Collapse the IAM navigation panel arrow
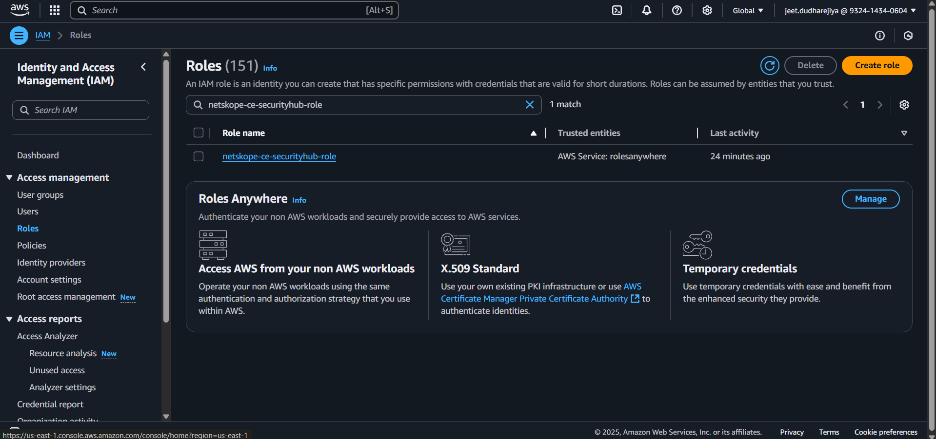The height and width of the screenshot is (439, 936). (x=143, y=67)
